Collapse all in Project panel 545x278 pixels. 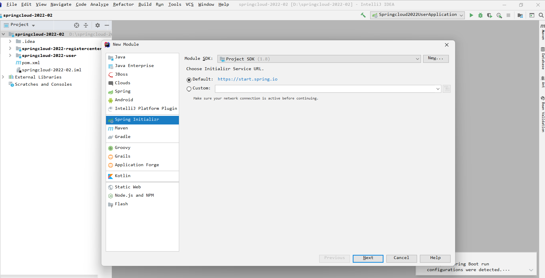[86, 25]
